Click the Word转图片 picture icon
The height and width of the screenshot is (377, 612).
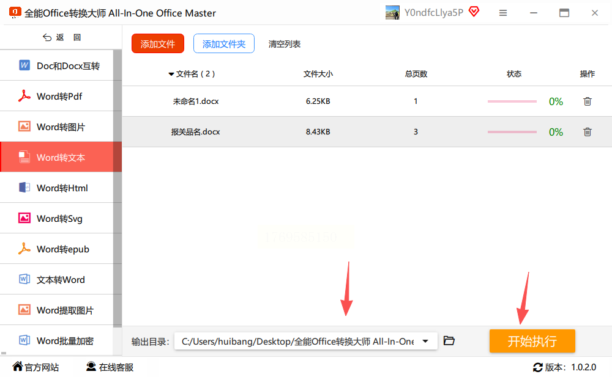[24, 126]
